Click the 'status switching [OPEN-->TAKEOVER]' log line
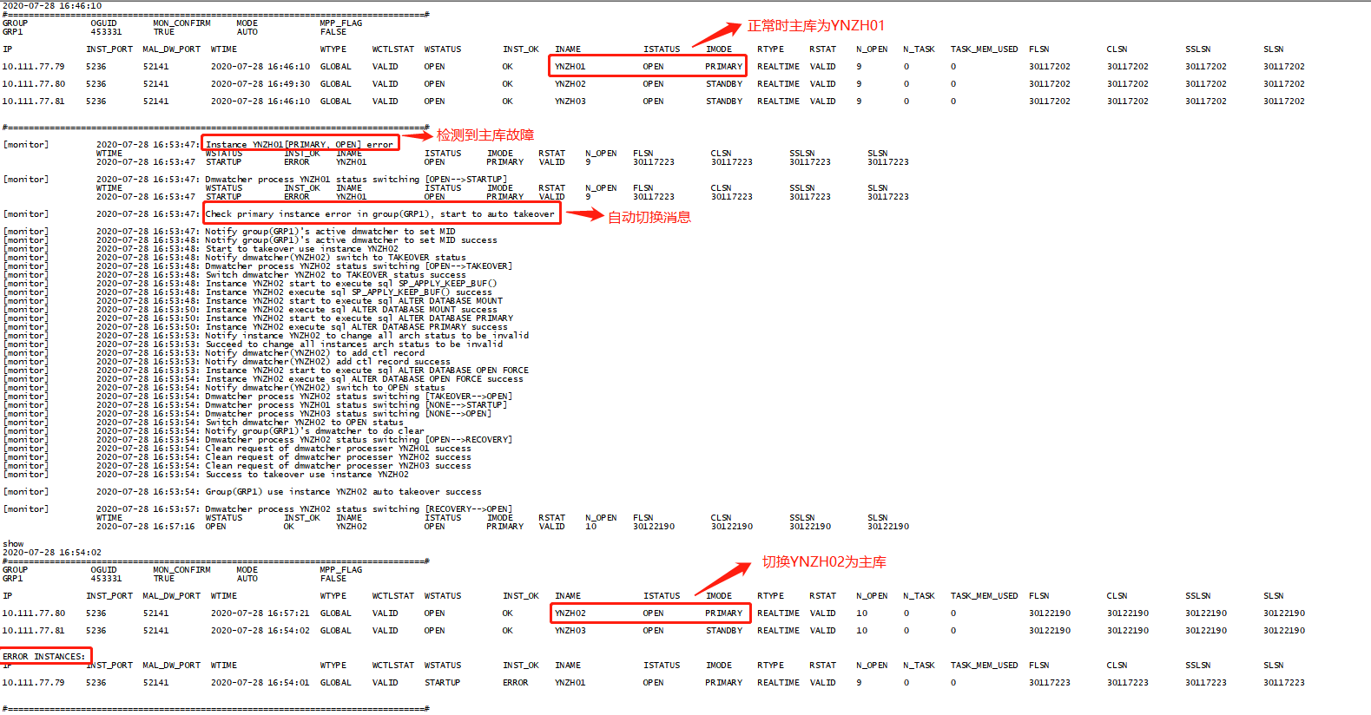Viewport: 1371px width, 715px height. click(359, 266)
